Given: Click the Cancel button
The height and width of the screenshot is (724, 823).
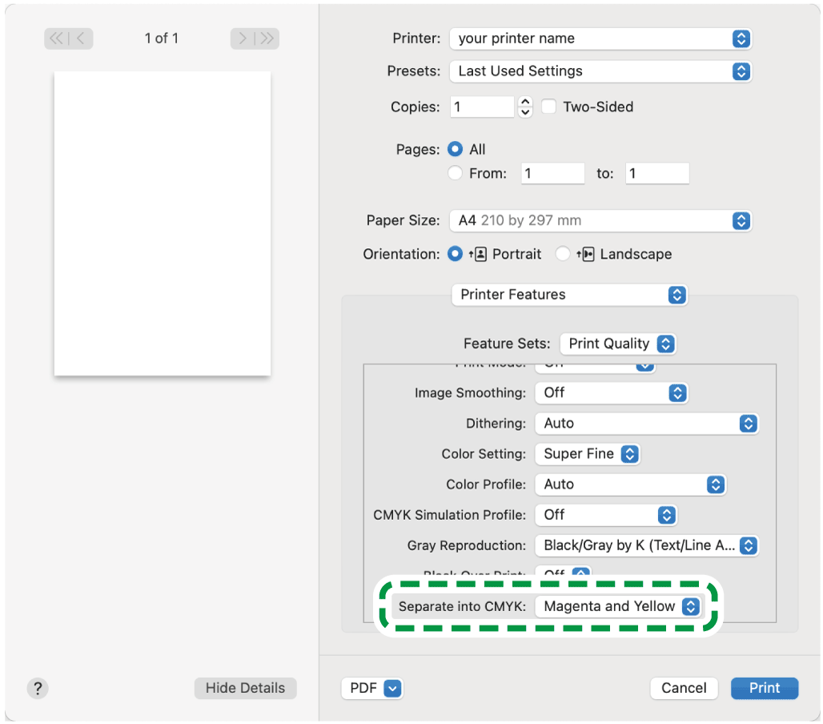Looking at the screenshot, I should [684, 688].
